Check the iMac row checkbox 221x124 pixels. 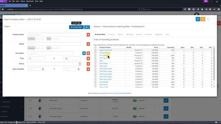[x=95, y=61]
